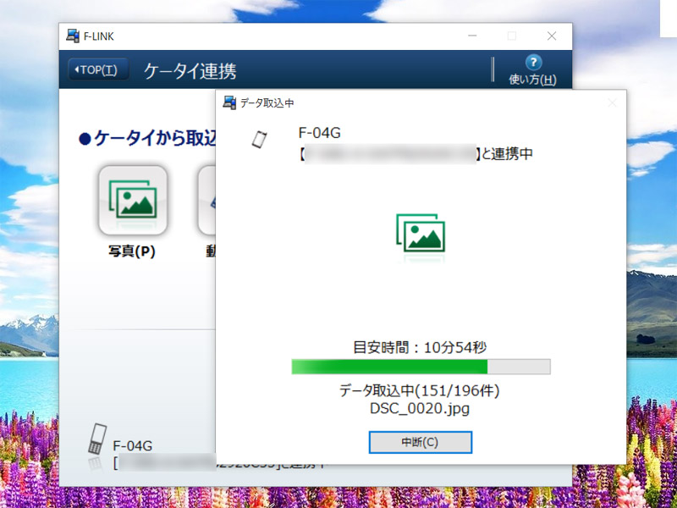Click the 写真(P) photo import icon
The width and height of the screenshot is (677, 508).
point(132,200)
